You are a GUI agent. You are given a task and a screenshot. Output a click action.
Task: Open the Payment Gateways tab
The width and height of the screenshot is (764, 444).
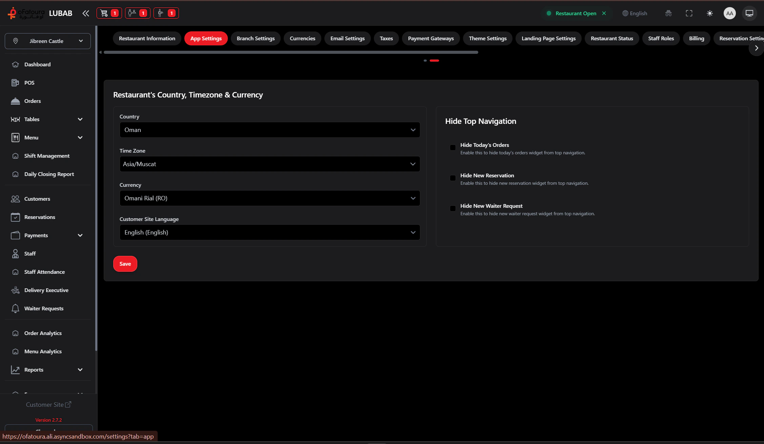(x=430, y=39)
